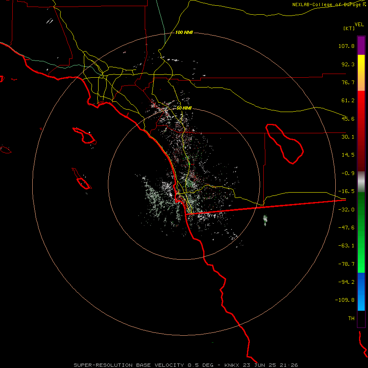Pick the bright green velocity segment
368x368 pixels.
tap(361, 263)
